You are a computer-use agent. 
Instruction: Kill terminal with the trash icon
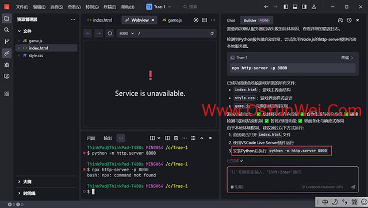[176, 138]
